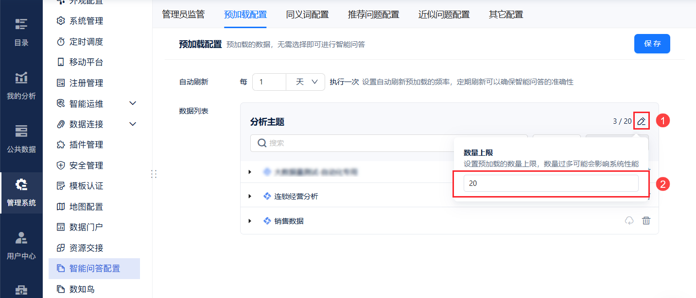Click the 定时调度 clock icon

(x=61, y=42)
